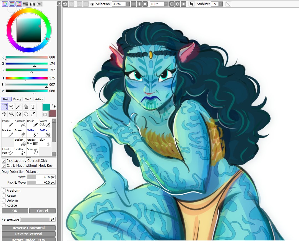This screenshot has width=299, height=241.
Task: Adjust the S saturation slider
Action: coord(27,85)
